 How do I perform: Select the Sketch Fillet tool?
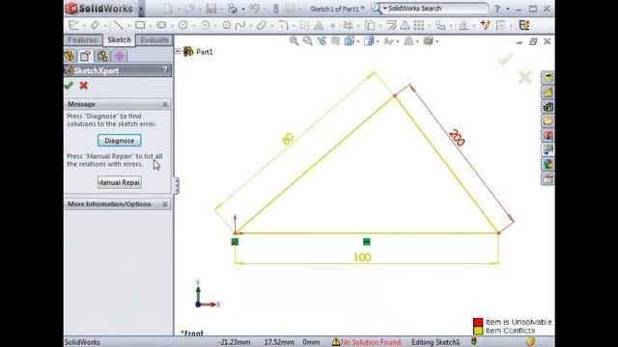click(283, 25)
